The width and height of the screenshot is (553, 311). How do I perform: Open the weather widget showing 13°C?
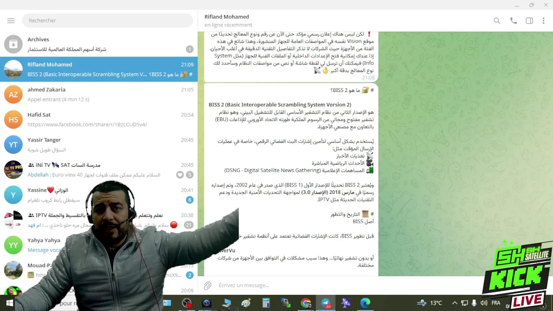pos(429,303)
